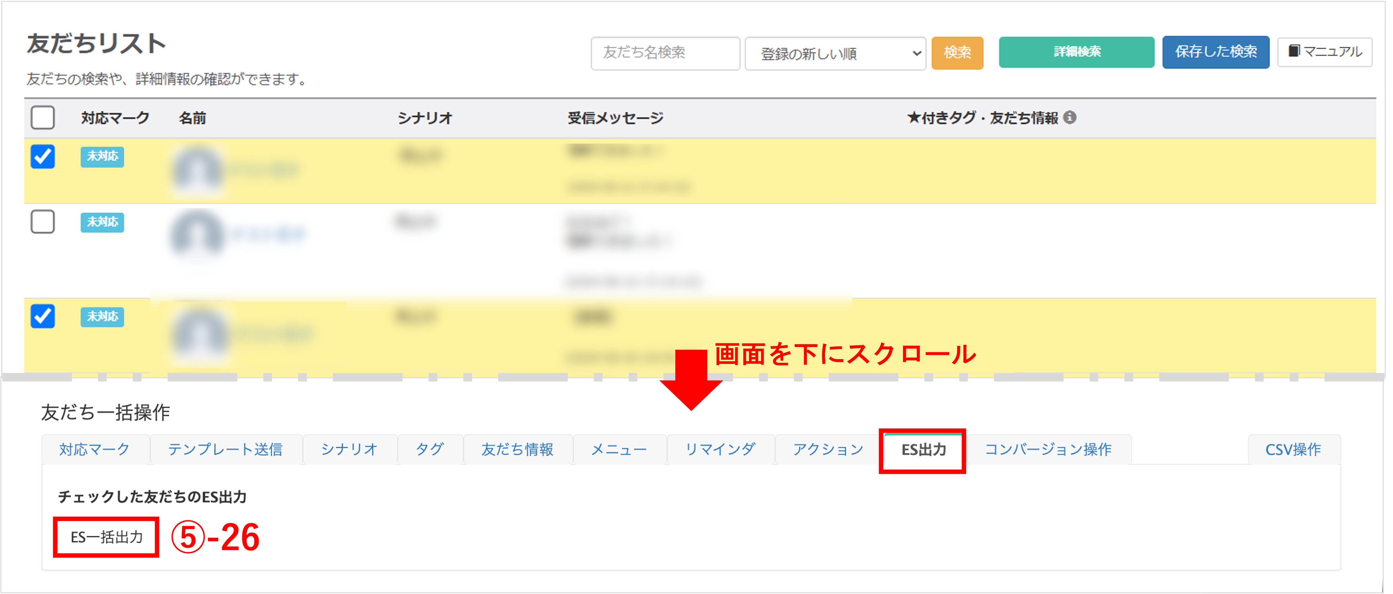Open the CSV操作 tab

coord(1293,450)
